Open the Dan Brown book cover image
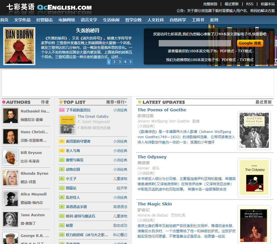 pyautogui.click(x=19, y=46)
